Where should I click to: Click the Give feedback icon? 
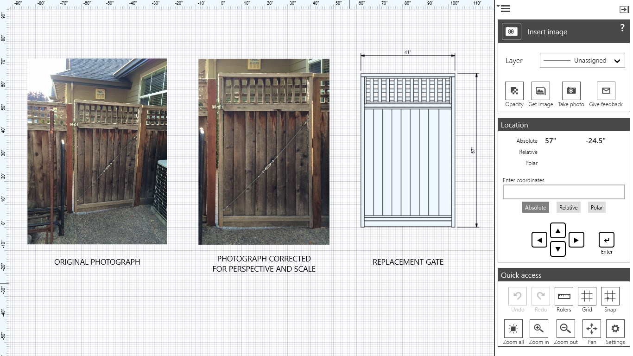click(x=606, y=91)
